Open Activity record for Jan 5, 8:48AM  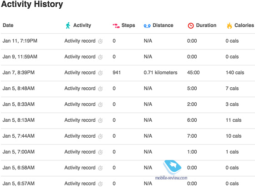click(80, 89)
